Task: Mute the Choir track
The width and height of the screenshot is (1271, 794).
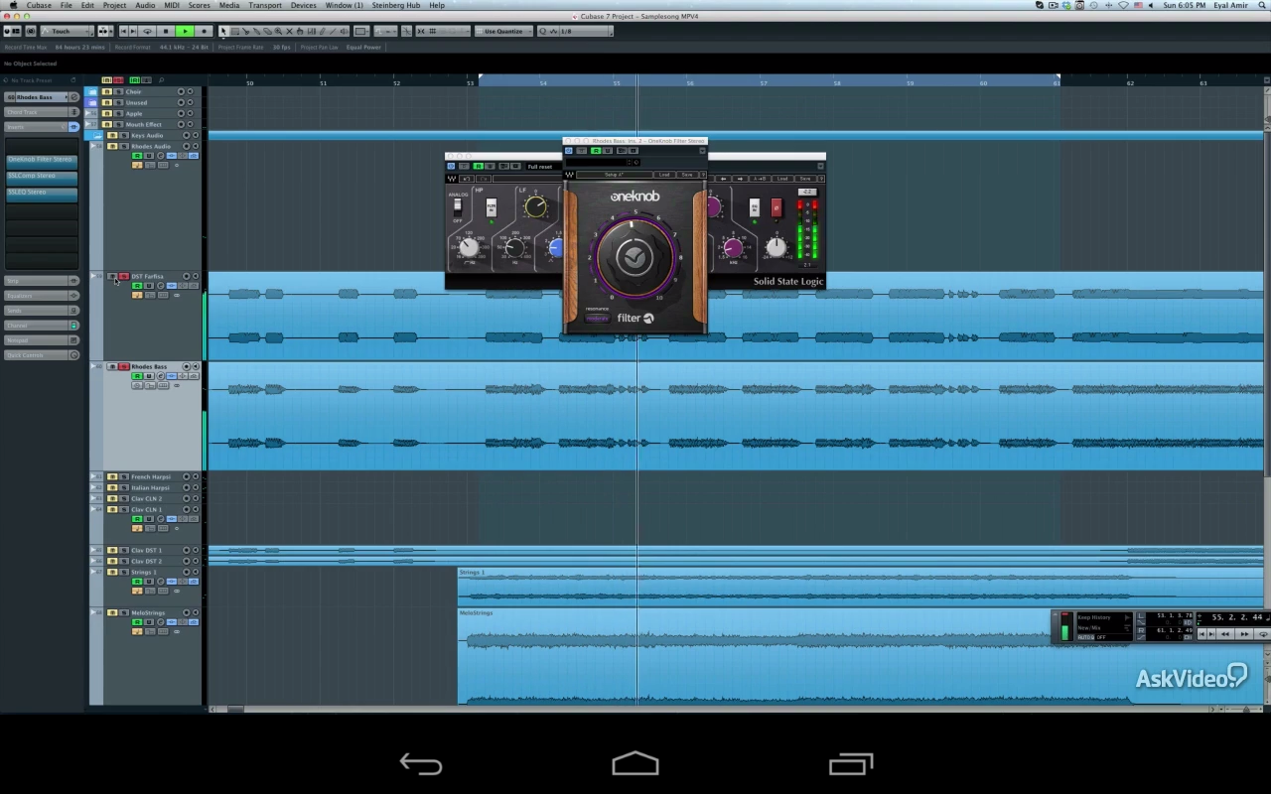Action: [107, 92]
